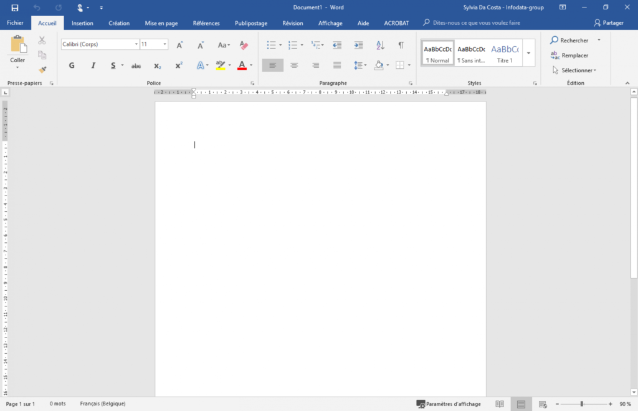Click the Format Painter brush icon

click(42, 70)
